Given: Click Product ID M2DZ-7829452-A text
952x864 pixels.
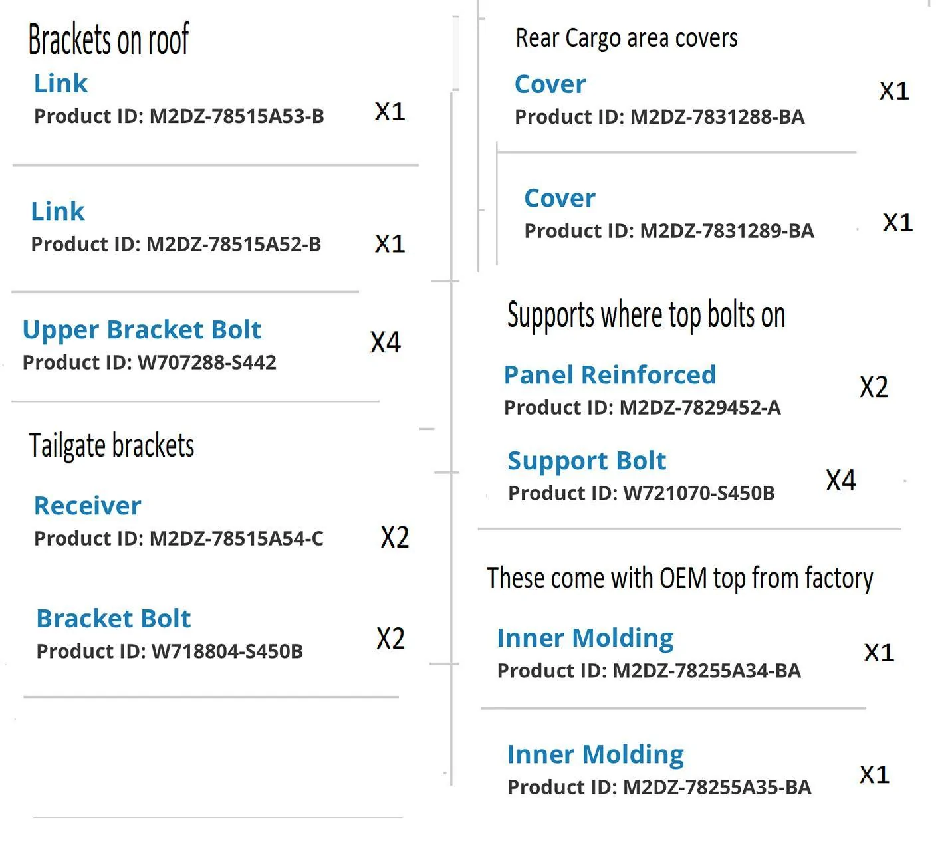Looking at the screenshot, I should 642,407.
